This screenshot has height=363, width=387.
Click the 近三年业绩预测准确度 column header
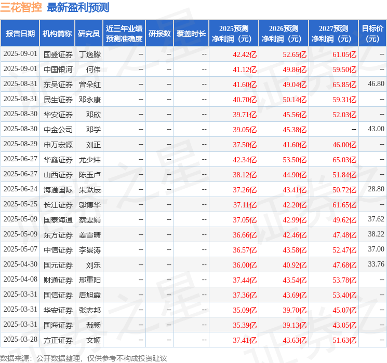point(124,34)
